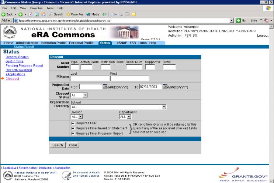Viewport: 274px width, 183px height.
Task: Open the Closeout Status dropdown
Action: click(x=79, y=95)
